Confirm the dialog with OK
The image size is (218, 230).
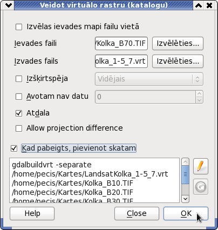pyautogui.click(x=186, y=213)
